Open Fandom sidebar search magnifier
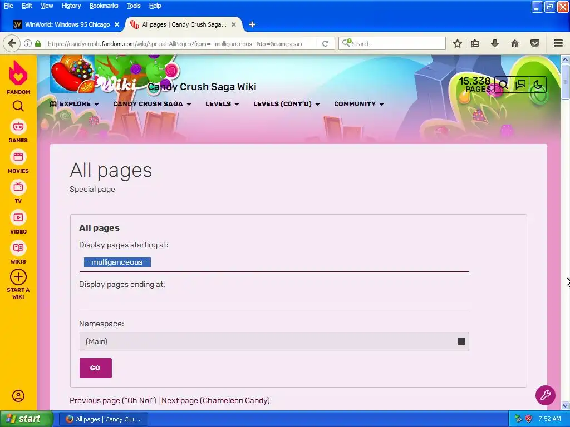 pos(18,106)
